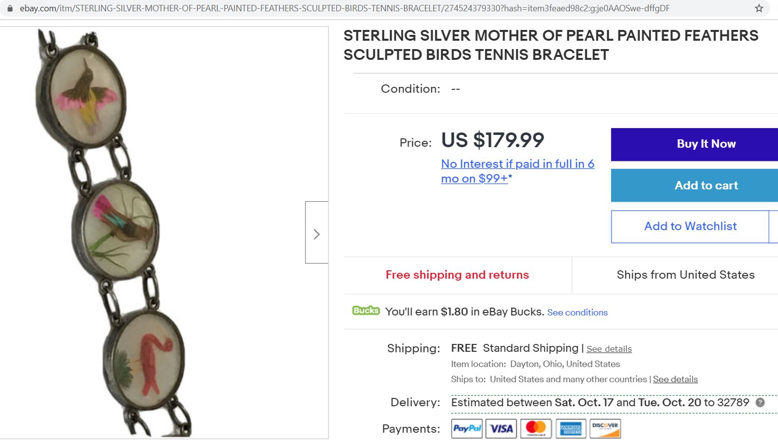Click the Free shipping and returns text

[457, 275]
